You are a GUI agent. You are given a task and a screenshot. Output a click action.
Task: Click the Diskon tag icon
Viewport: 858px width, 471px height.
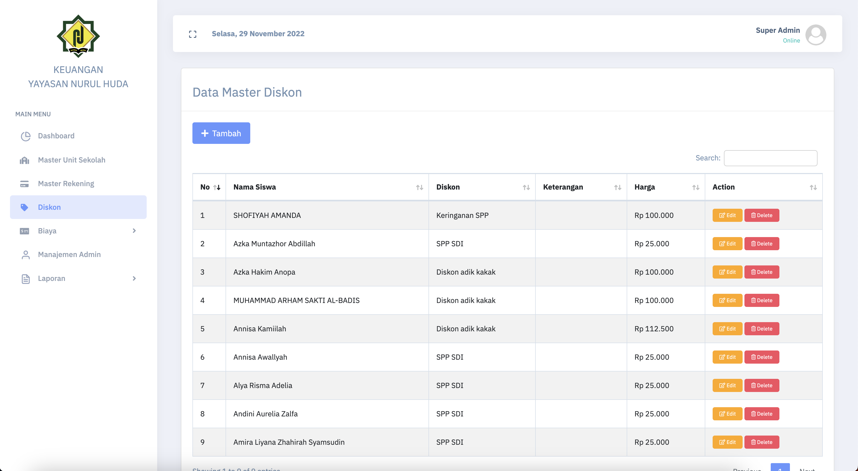pyautogui.click(x=24, y=207)
